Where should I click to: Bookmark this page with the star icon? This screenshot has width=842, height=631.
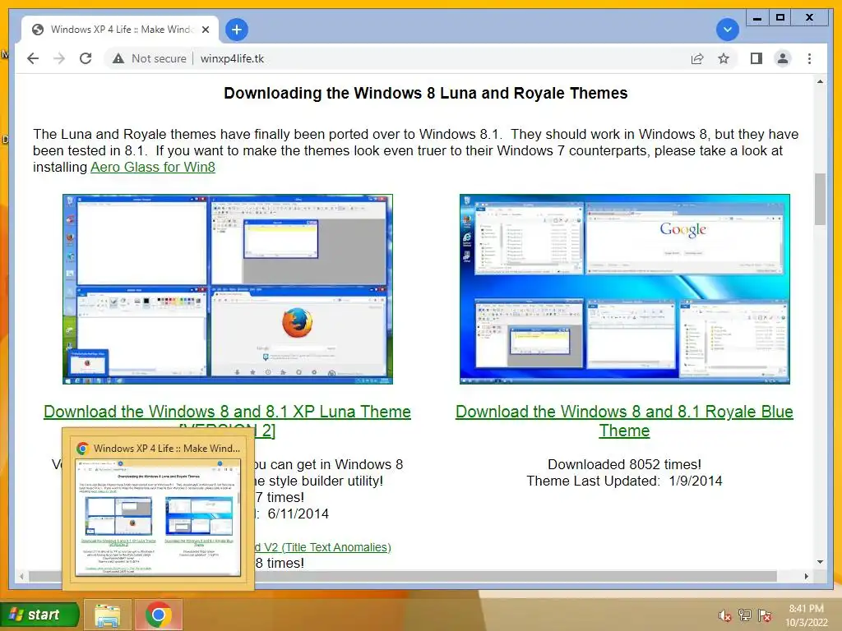(724, 58)
